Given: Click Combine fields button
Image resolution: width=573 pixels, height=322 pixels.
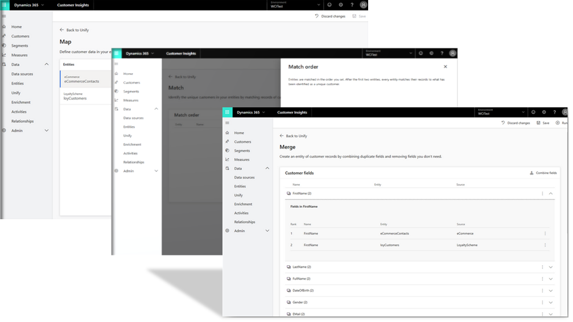Looking at the screenshot, I should point(543,173).
